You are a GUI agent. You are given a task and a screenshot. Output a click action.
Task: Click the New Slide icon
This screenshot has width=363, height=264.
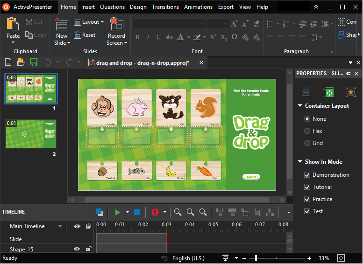click(x=61, y=24)
